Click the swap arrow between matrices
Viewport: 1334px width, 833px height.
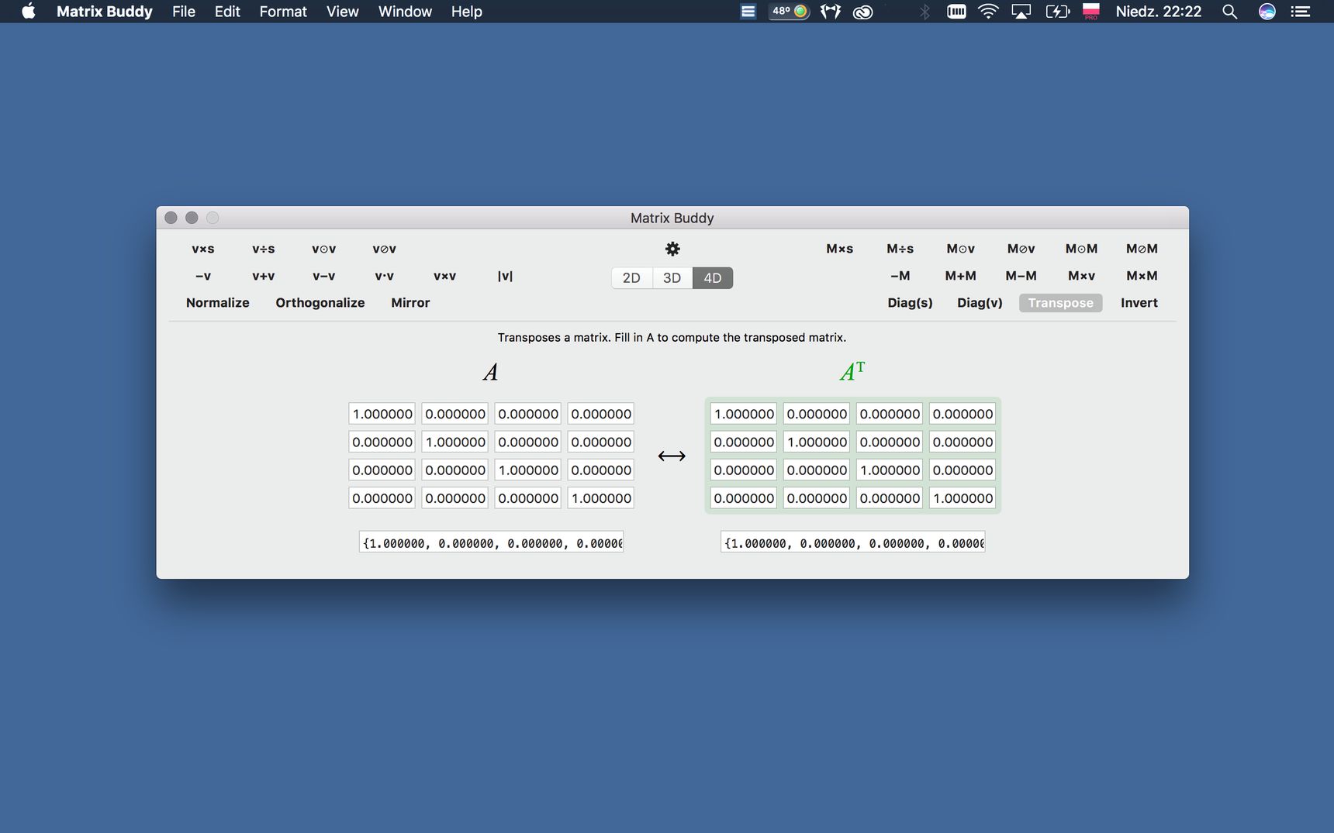pos(672,456)
